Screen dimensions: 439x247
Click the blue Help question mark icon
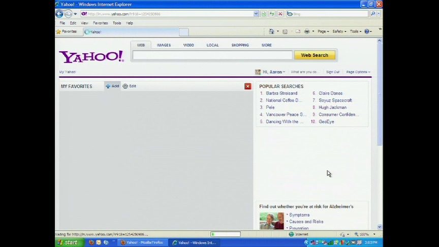(x=367, y=32)
